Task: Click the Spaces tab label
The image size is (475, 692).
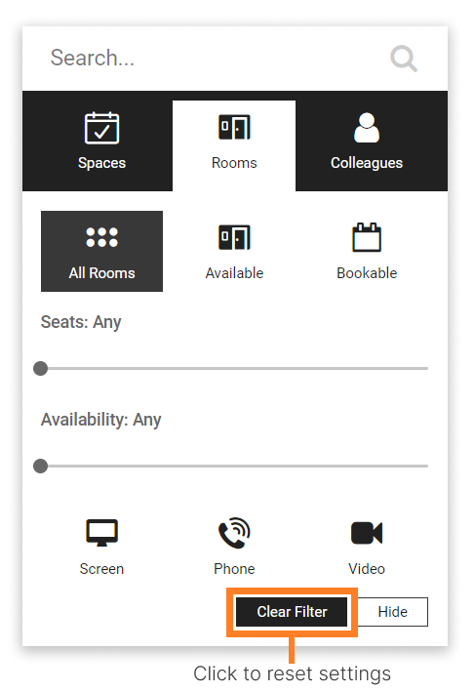Action: coord(101,163)
